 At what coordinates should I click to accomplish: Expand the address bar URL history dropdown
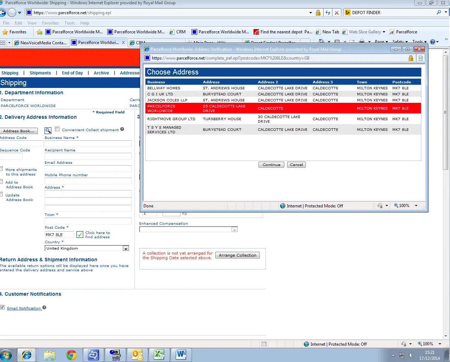pyautogui.click(x=311, y=13)
